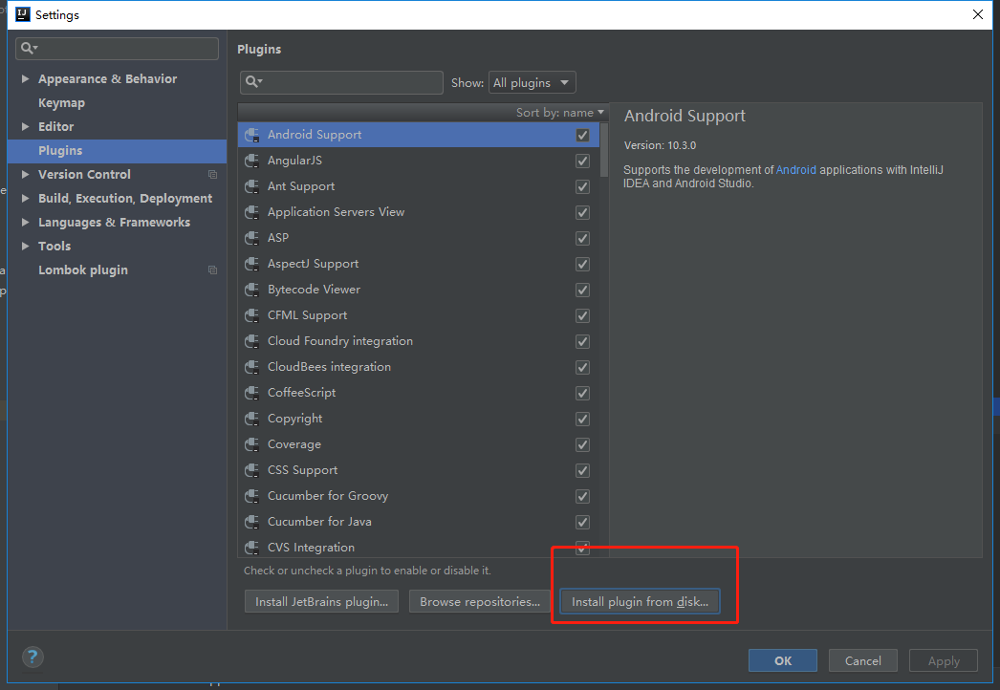The height and width of the screenshot is (690, 1000).
Task: Close the Settings dialog
Action: point(978,14)
